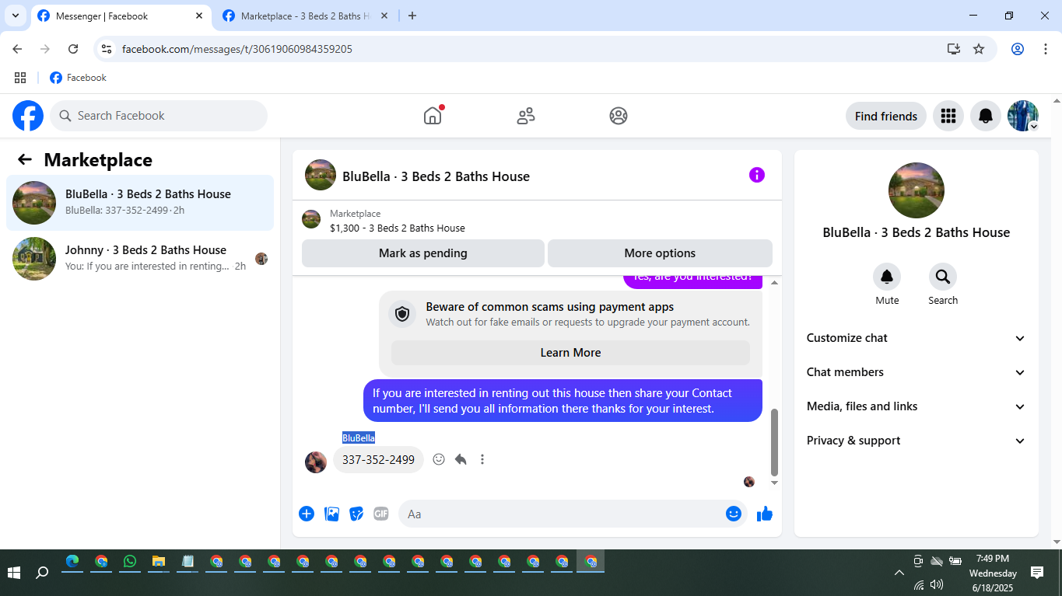Image resolution: width=1062 pixels, height=596 pixels.
Task: Focus the Search Facebook field
Action: [159, 116]
